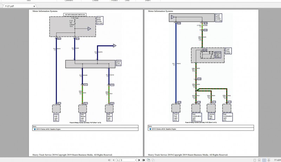Click 'Motor Information Systems' header on left page

tap(45, 11)
